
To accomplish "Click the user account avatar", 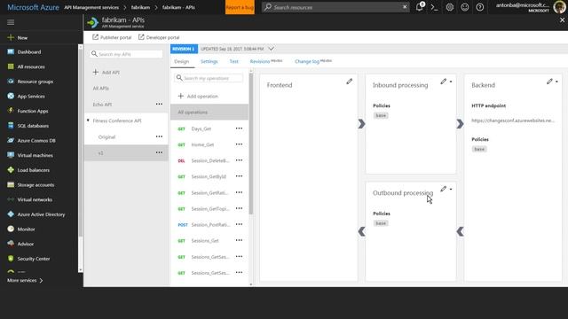I will click(559, 7).
